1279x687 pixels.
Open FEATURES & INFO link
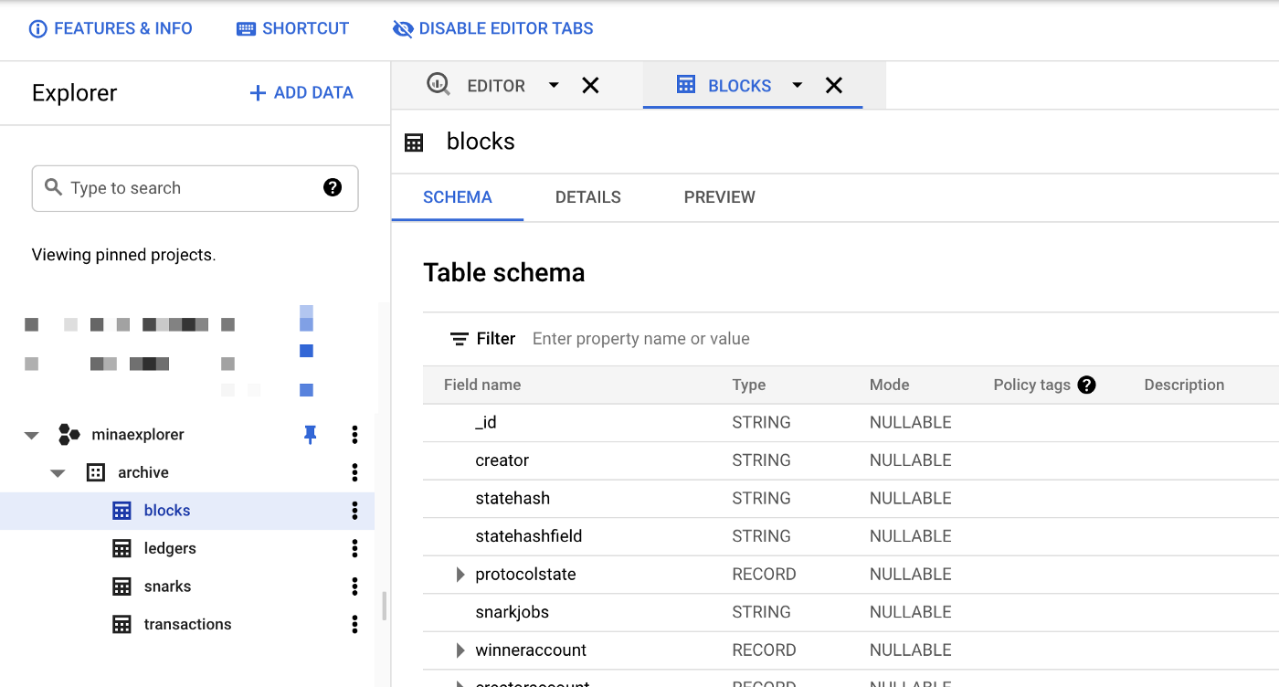click(x=111, y=28)
